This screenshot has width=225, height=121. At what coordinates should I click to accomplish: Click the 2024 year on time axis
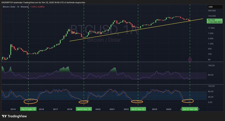155,109
